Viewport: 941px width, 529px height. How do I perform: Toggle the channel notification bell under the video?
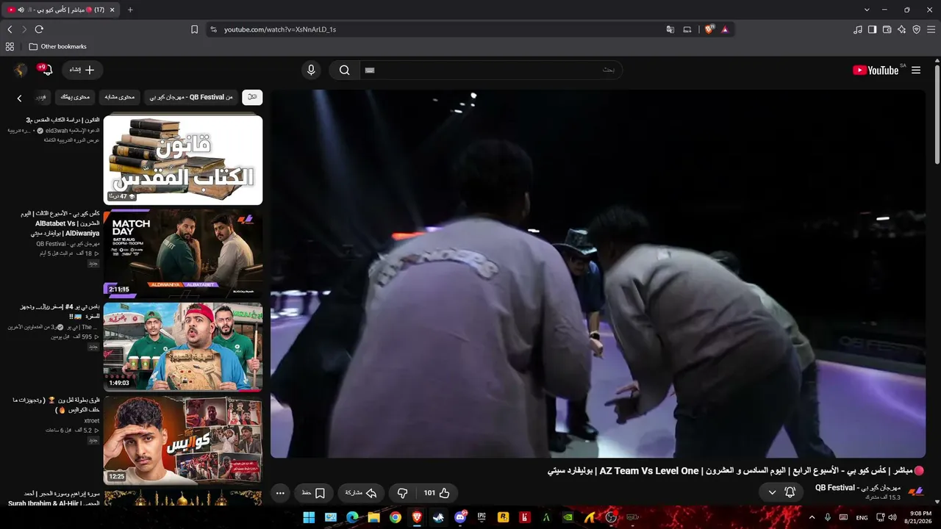(x=790, y=492)
